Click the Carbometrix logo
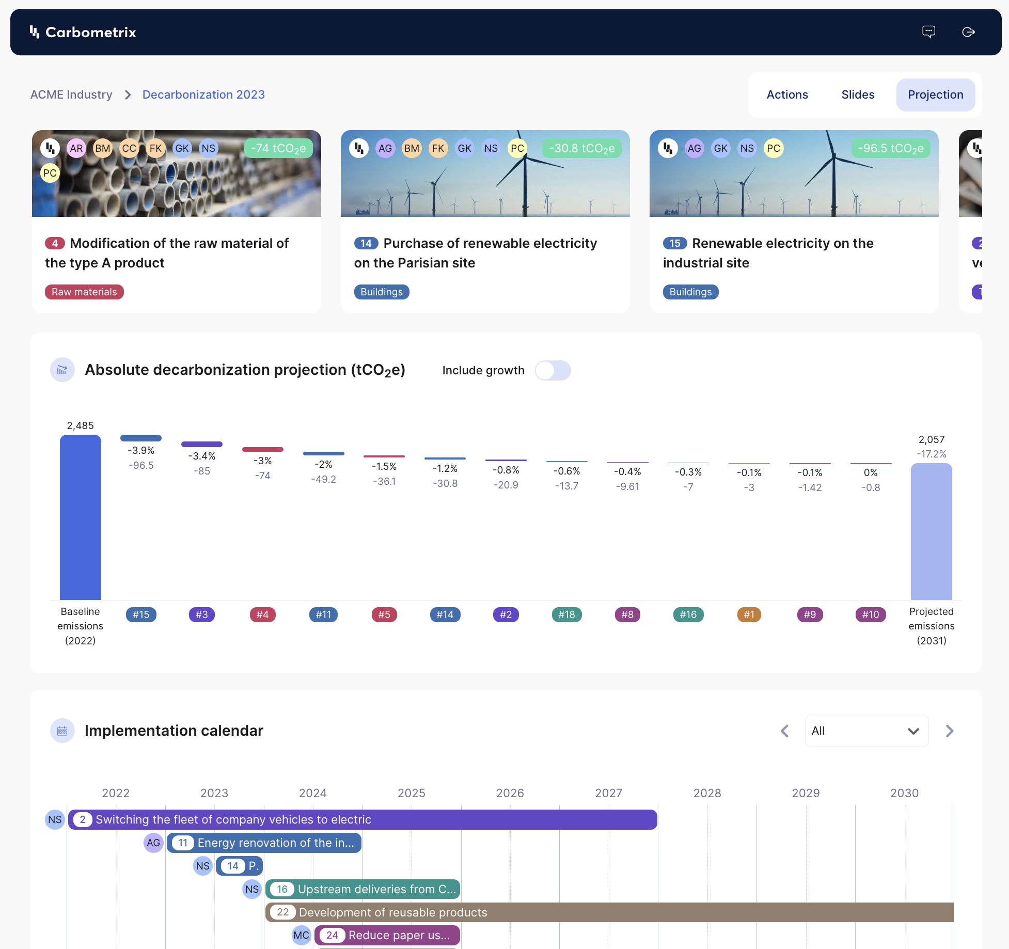The width and height of the screenshot is (1009, 949). click(x=83, y=32)
